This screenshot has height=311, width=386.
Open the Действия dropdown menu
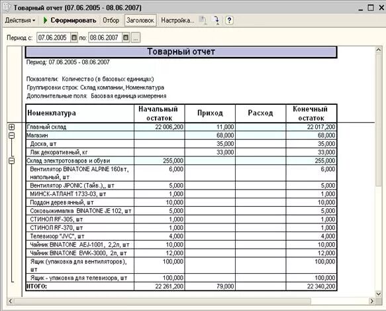(x=20, y=21)
